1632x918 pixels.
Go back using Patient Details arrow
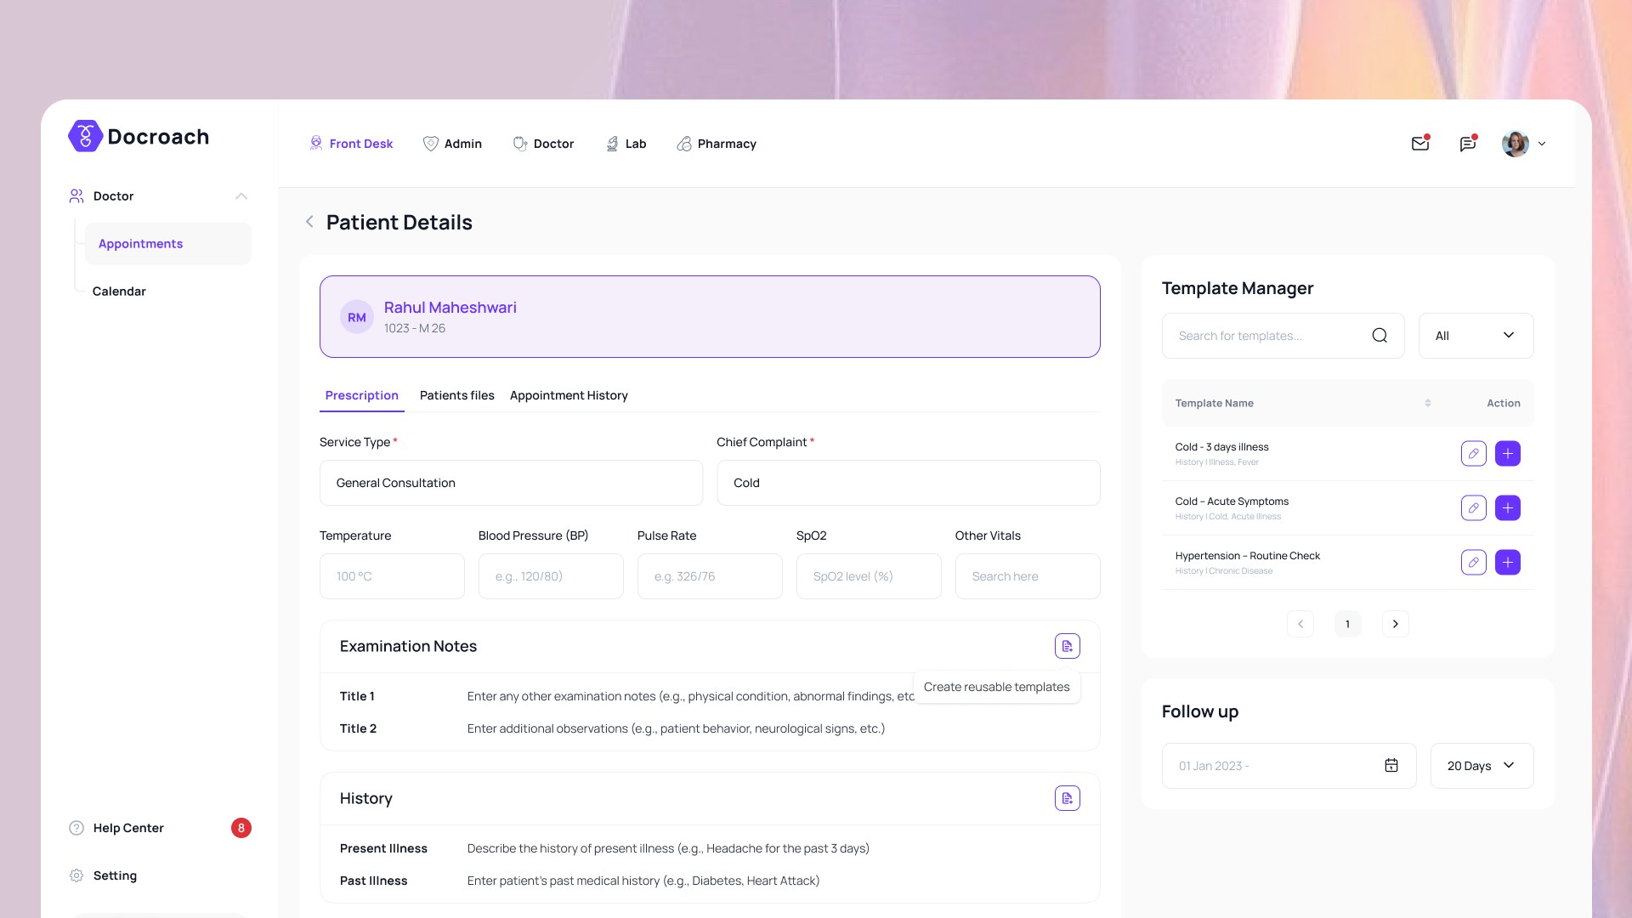click(309, 222)
